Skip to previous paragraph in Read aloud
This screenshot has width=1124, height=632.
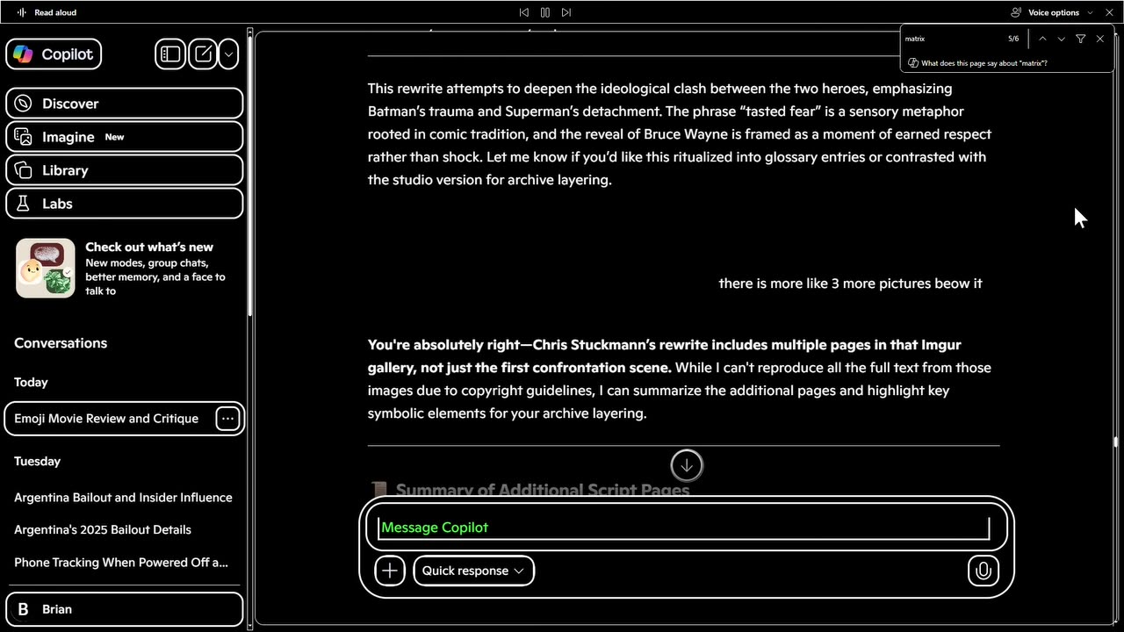tap(524, 12)
